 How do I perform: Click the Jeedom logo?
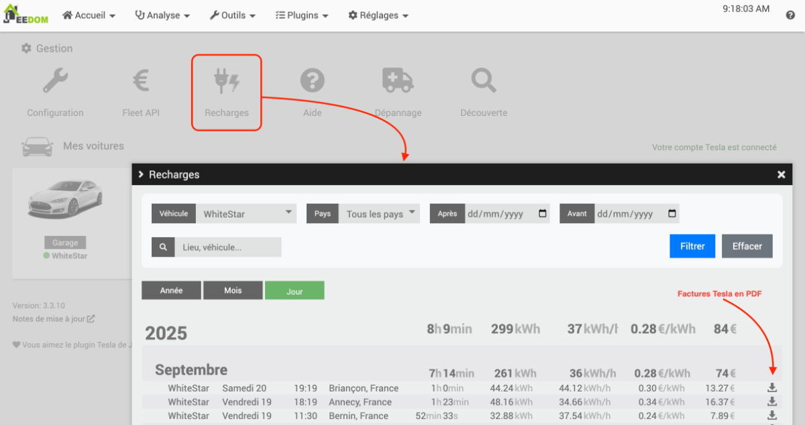pos(25,15)
